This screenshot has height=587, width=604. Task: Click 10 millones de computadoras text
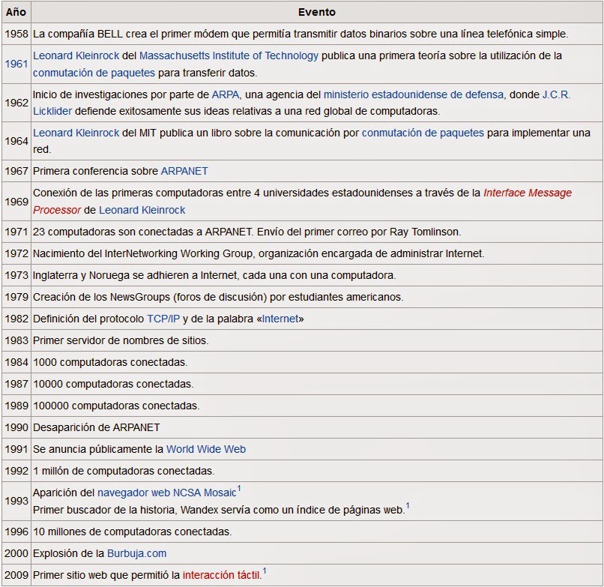pyautogui.click(x=132, y=532)
